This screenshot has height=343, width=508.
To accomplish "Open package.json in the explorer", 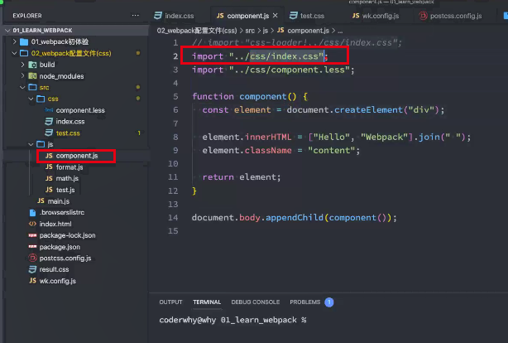I will point(60,247).
